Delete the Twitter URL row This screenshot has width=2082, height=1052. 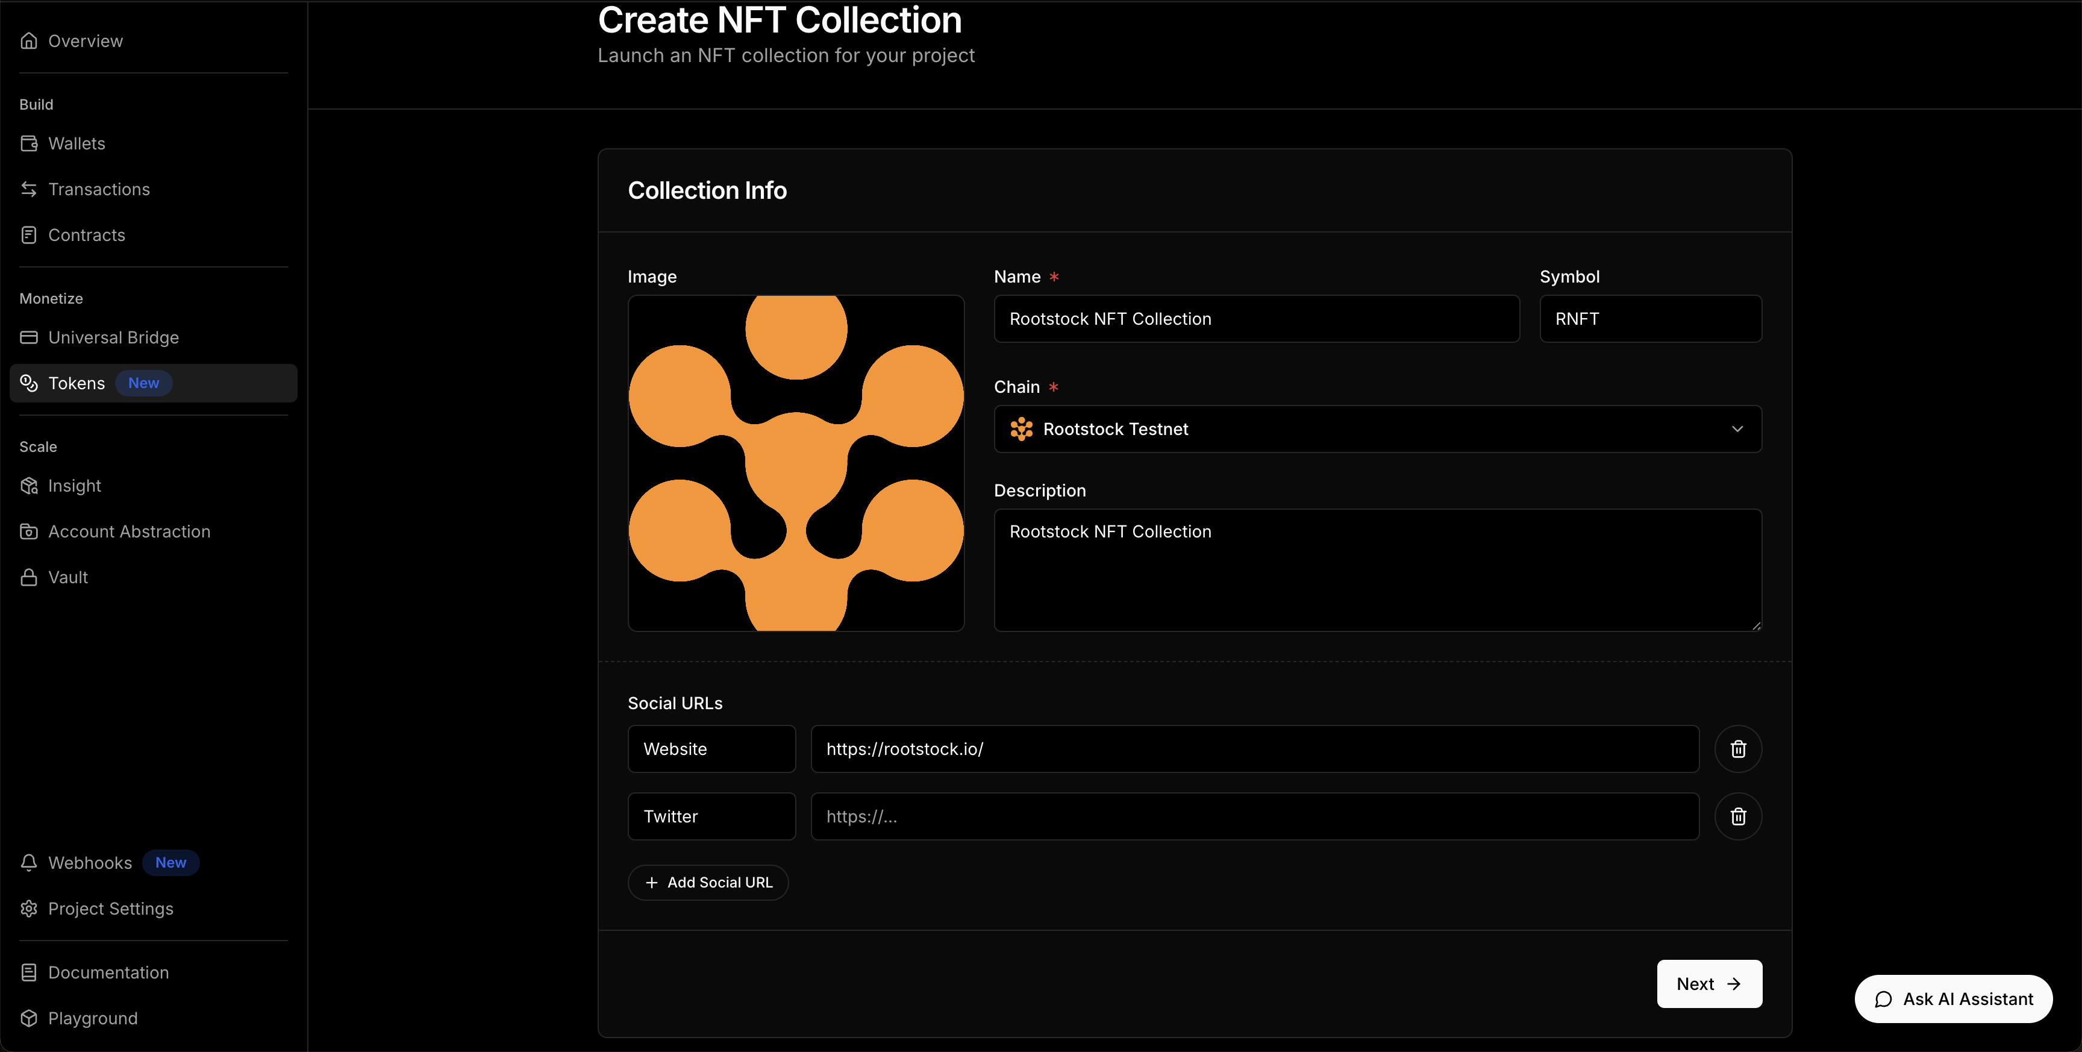[1739, 816]
